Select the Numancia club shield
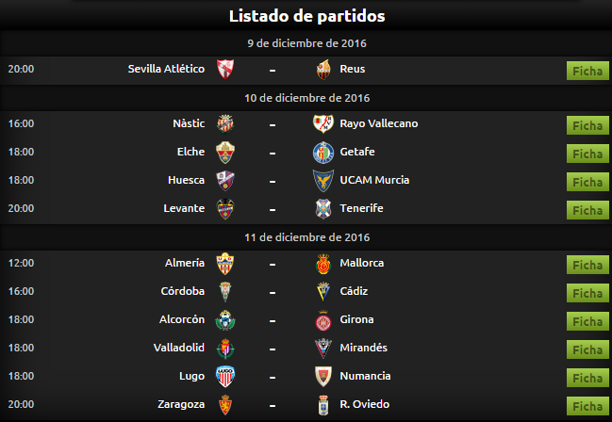The image size is (612, 422). tap(323, 377)
